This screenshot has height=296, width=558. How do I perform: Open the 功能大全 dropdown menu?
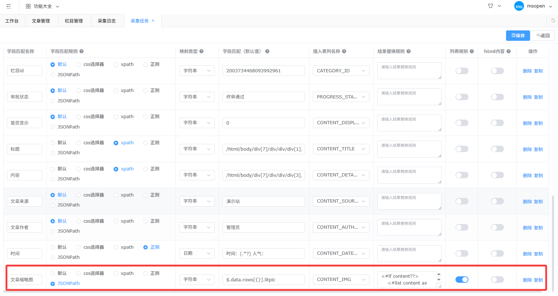43,6
